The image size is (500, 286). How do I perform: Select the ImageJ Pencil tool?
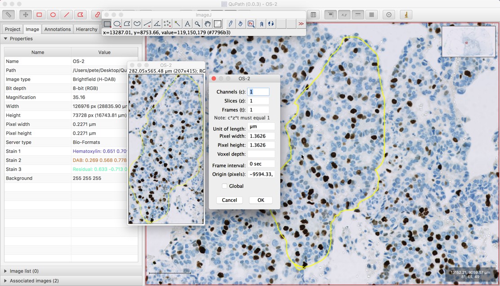pyautogui.click(x=231, y=24)
